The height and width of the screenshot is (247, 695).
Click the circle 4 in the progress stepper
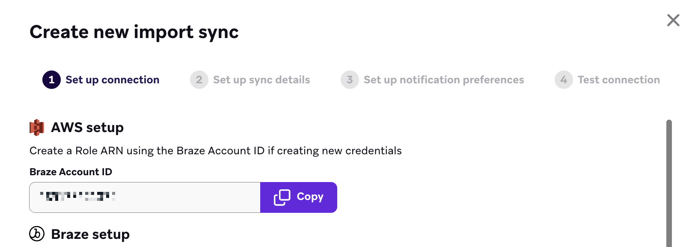tap(564, 79)
